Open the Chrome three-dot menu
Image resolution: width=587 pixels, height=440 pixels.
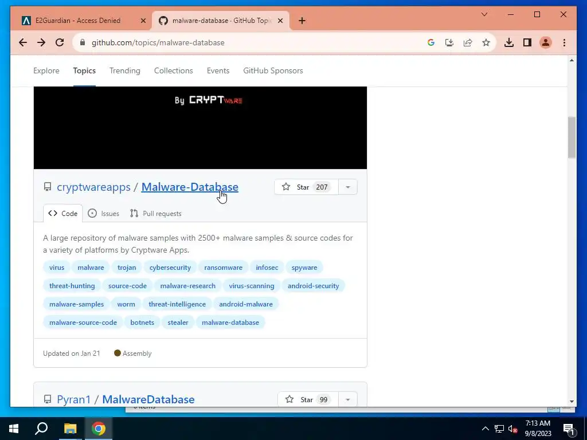click(x=564, y=42)
